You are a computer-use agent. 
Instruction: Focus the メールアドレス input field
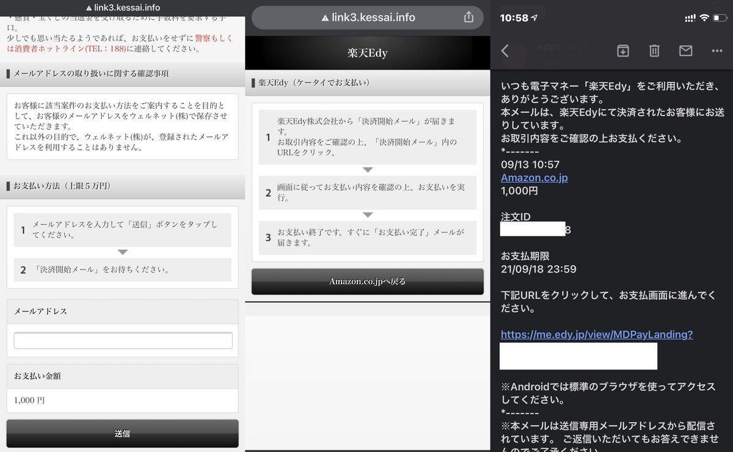[x=123, y=340]
